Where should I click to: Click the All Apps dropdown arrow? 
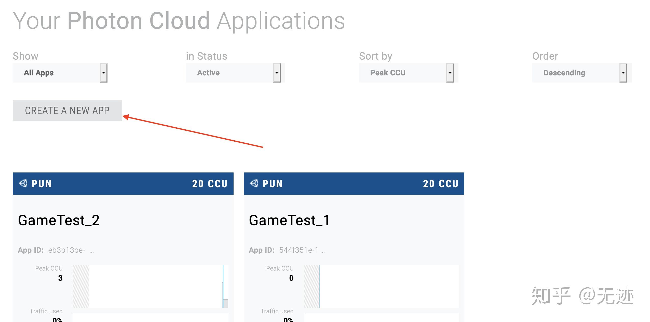(x=103, y=73)
